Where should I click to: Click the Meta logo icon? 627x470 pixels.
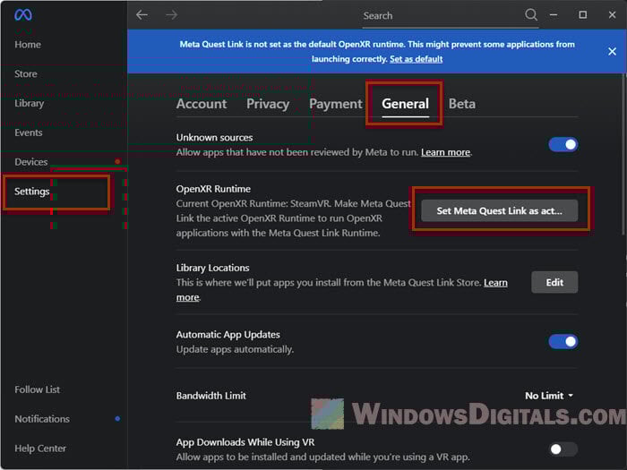[23, 15]
